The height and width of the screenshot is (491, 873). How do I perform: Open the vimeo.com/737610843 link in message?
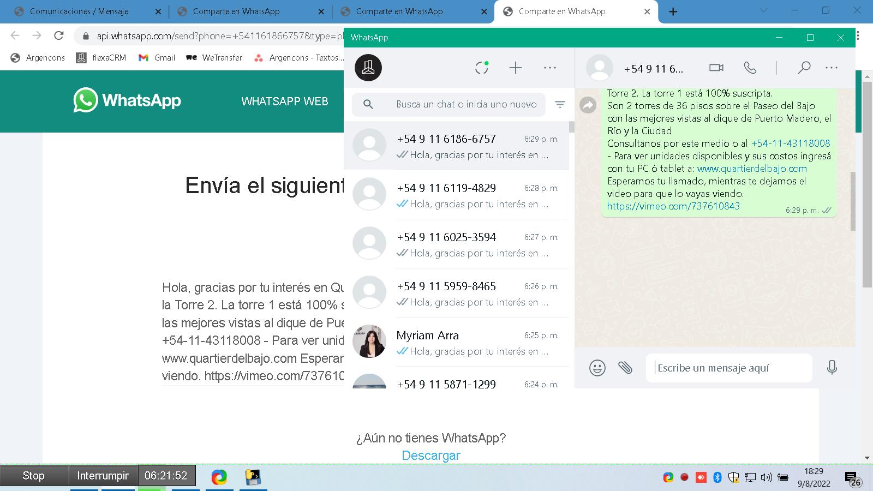[673, 206]
